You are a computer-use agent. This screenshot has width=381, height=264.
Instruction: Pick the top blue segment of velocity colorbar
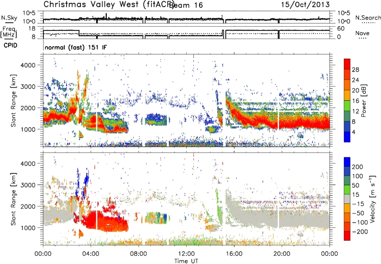tap(347, 162)
